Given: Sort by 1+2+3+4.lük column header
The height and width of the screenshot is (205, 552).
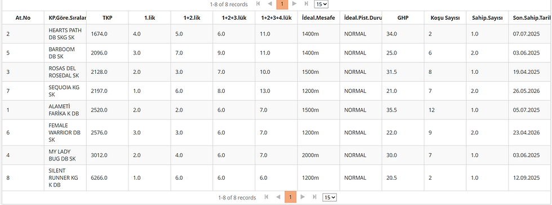Looking at the screenshot, I should pyautogui.click(x=277, y=18).
